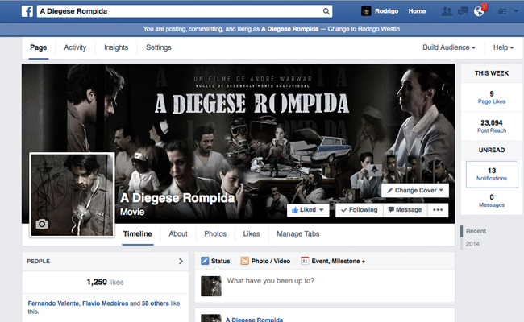This screenshot has width=524, height=322.
Task: Open the three-dots more actions button
Action: click(x=438, y=210)
